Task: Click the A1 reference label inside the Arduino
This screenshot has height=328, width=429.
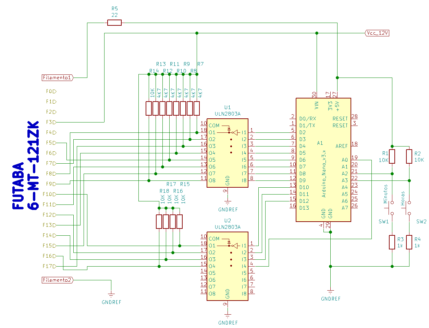Action: [320, 143]
